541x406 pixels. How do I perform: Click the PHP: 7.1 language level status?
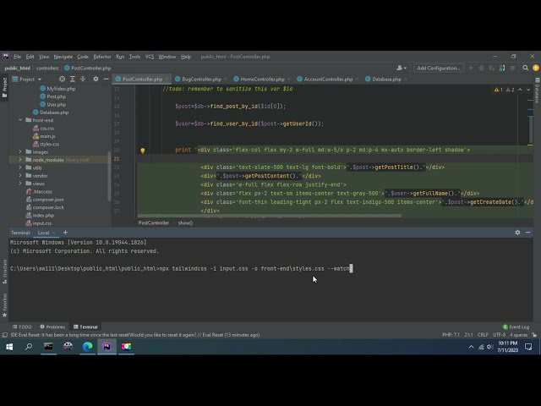tap(451, 335)
